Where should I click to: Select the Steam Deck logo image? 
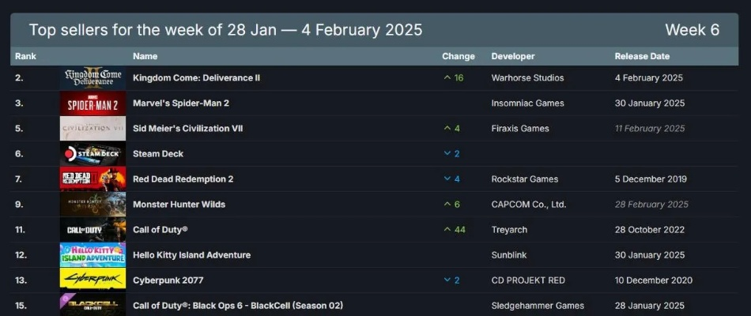click(92, 154)
